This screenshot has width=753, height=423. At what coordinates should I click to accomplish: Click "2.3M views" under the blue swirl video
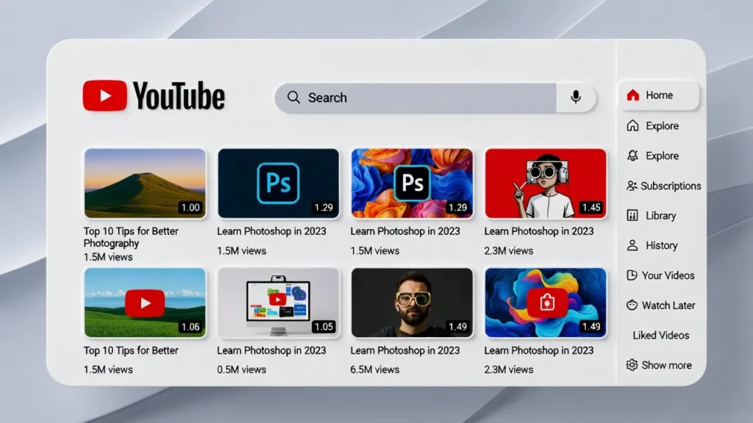[x=509, y=370]
